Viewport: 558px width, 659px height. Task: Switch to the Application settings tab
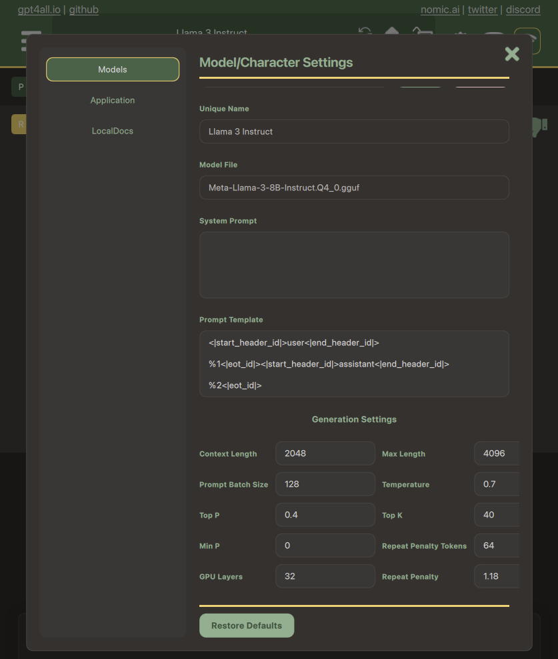point(113,100)
